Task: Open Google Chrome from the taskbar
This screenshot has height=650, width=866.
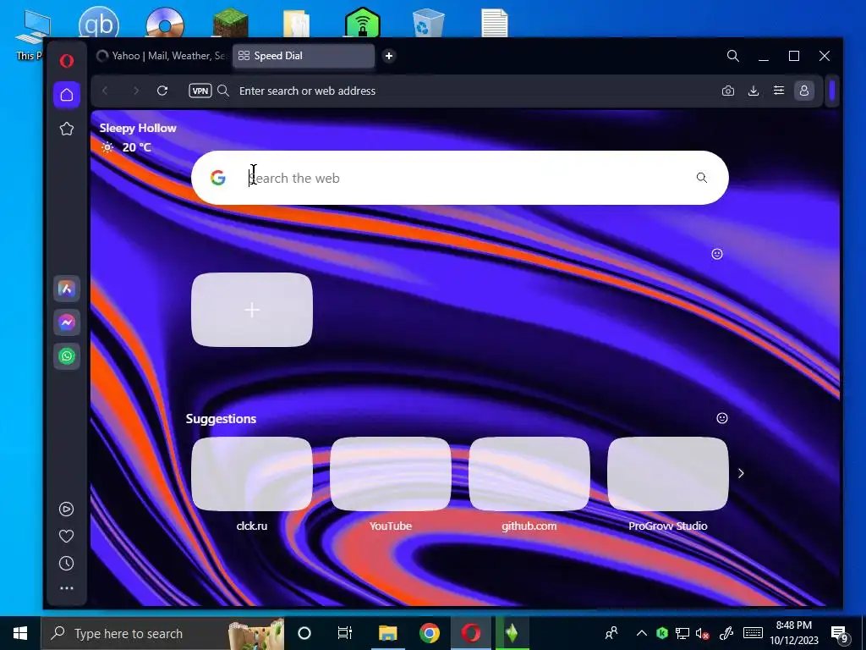Action: click(x=429, y=633)
